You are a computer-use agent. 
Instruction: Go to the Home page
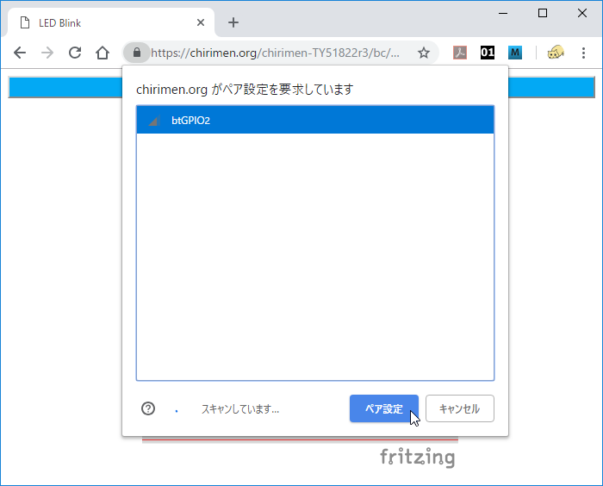pyautogui.click(x=103, y=53)
